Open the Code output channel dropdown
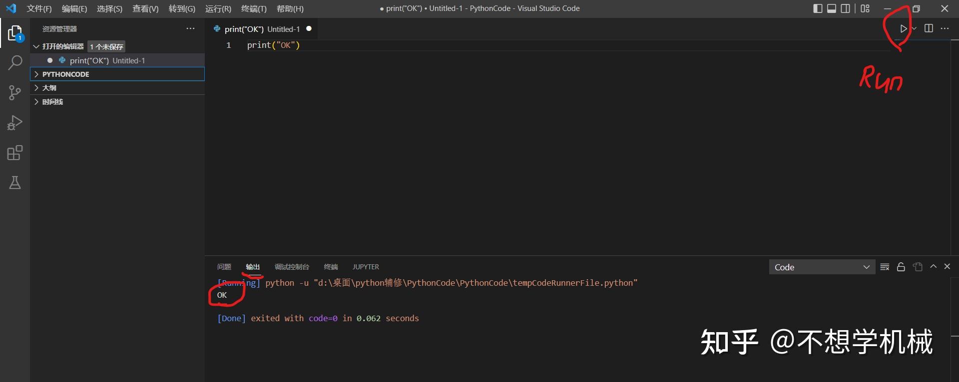Image resolution: width=959 pixels, height=382 pixels. pos(822,267)
